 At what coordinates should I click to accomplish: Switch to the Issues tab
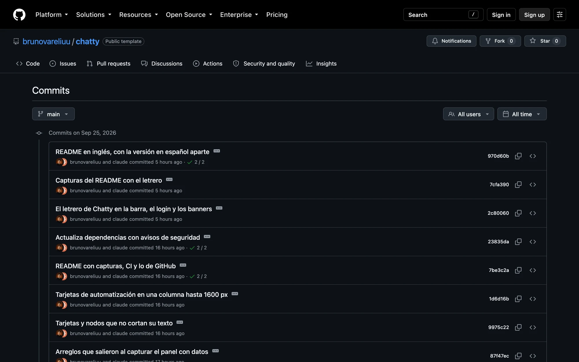coord(63,64)
